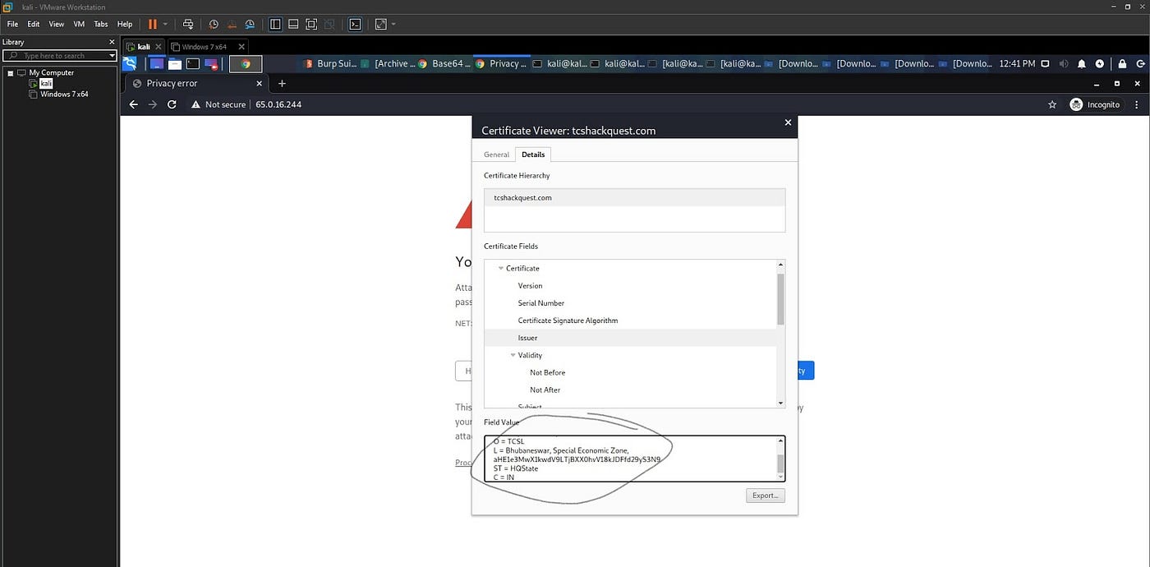Toggle the VMware Library sidebar panel

(274, 24)
